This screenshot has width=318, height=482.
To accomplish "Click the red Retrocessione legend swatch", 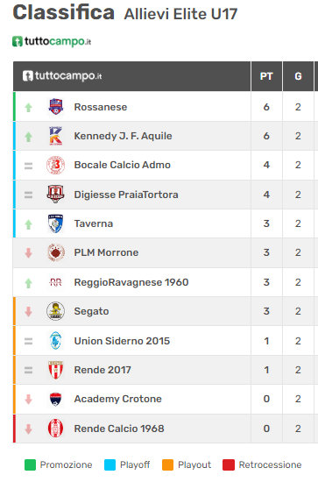I will (x=229, y=464).
